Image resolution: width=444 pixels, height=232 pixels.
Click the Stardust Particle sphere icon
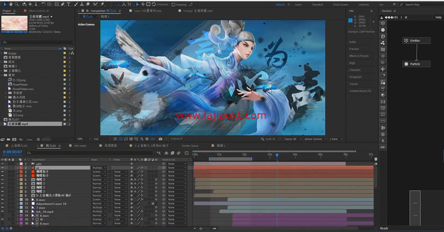pyautogui.click(x=383, y=30)
